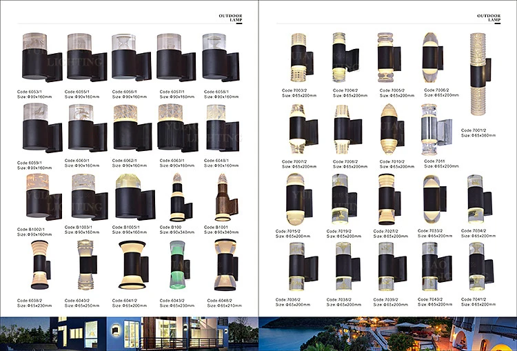The width and height of the screenshot is (517, 351).
Task: Click the lamp image for Code 7003/2
Action: click(302, 57)
